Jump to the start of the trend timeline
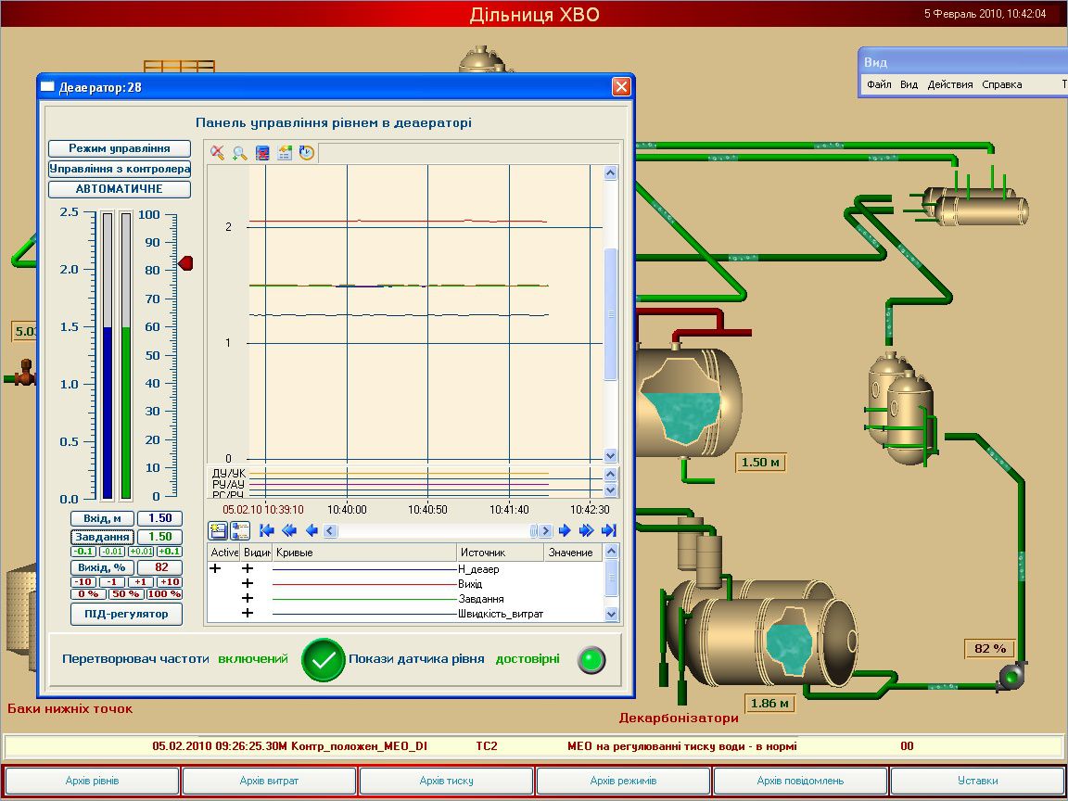1068x801 pixels. pos(267,531)
